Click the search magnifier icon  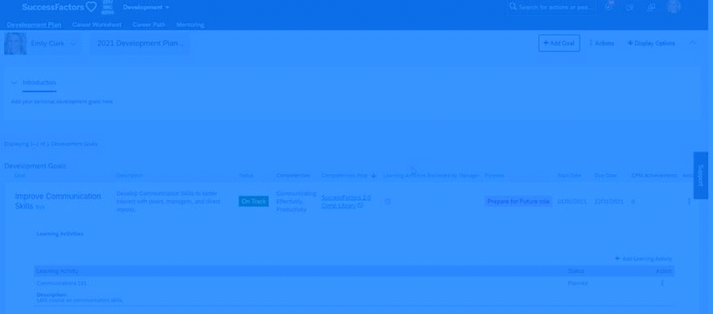[x=513, y=7]
